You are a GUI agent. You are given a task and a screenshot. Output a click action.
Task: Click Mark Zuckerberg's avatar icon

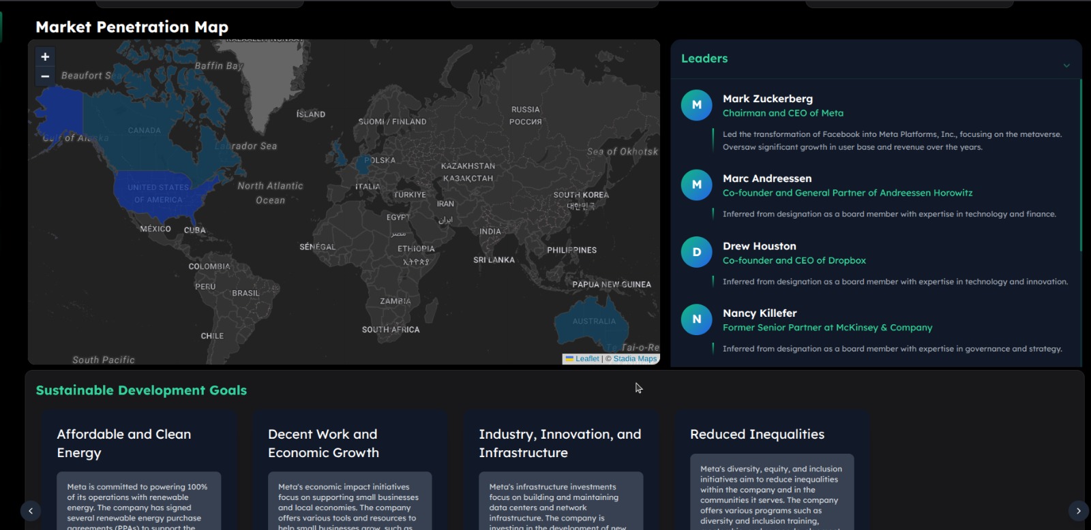tap(697, 105)
